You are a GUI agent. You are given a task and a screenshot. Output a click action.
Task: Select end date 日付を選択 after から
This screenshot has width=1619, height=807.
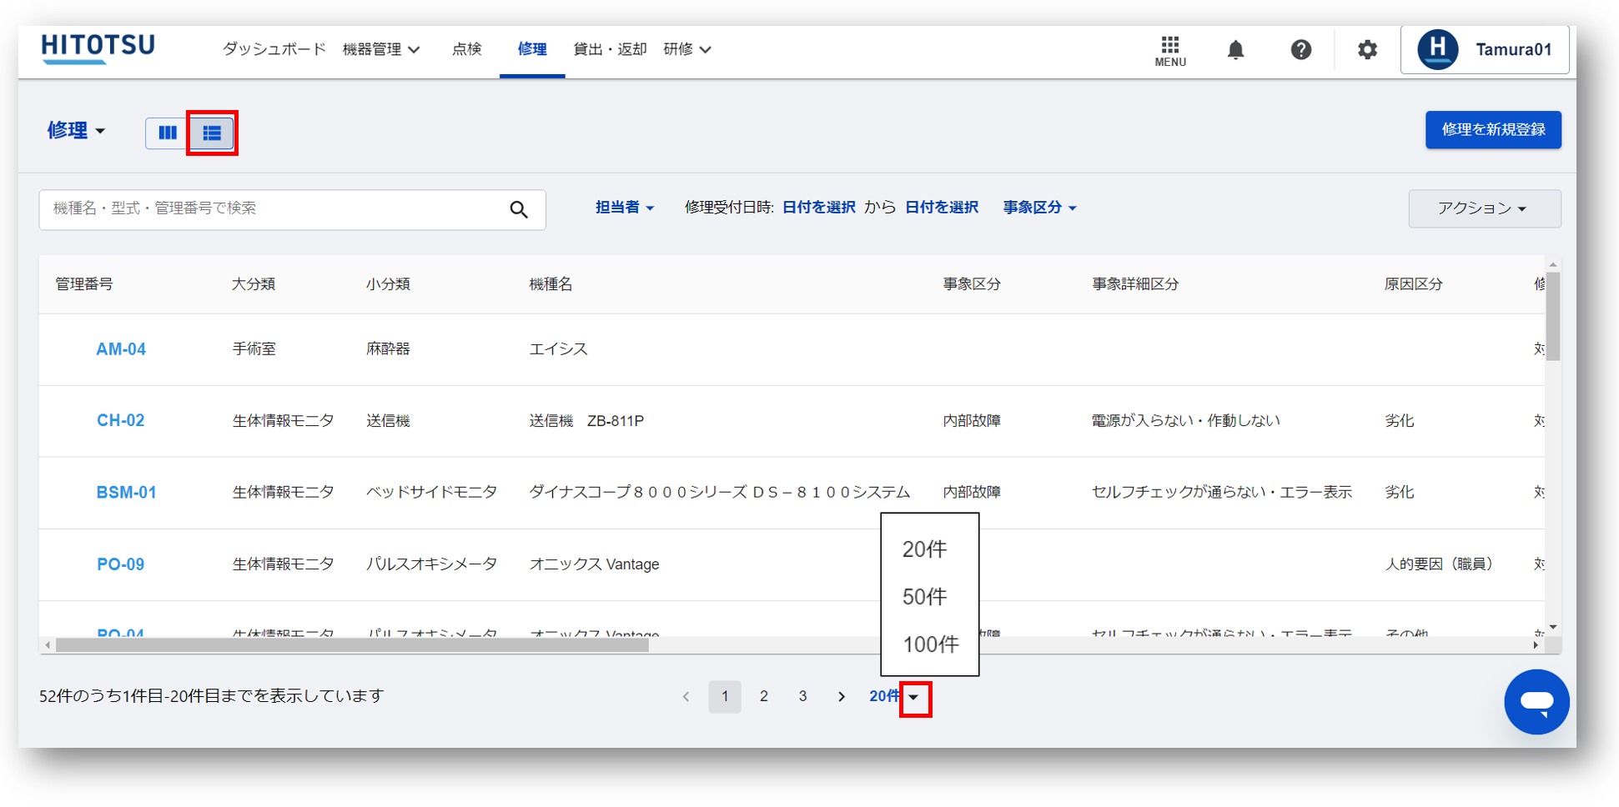tap(941, 208)
